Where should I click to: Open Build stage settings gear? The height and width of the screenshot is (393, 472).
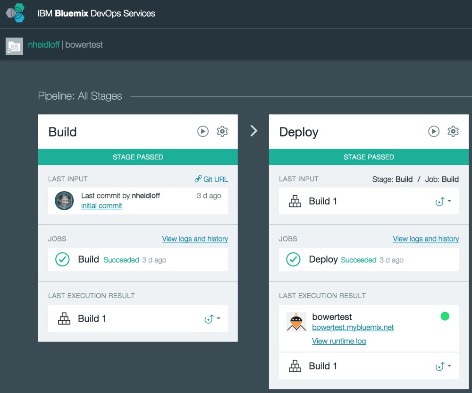pyautogui.click(x=222, y=131)
